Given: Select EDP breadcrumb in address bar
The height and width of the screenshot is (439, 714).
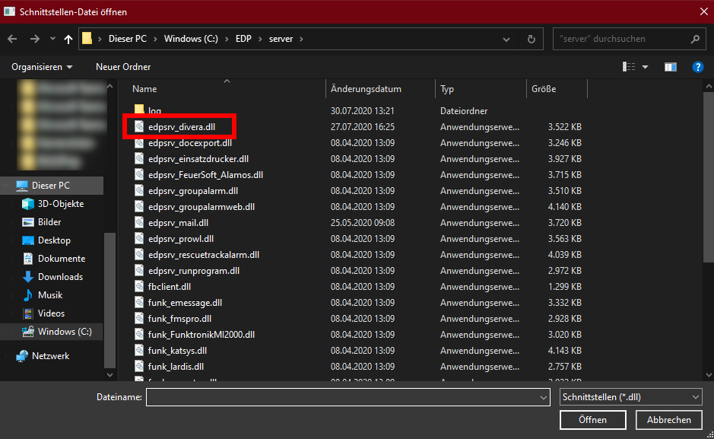Looking at the screenshot, I should (x=243, y=39).
